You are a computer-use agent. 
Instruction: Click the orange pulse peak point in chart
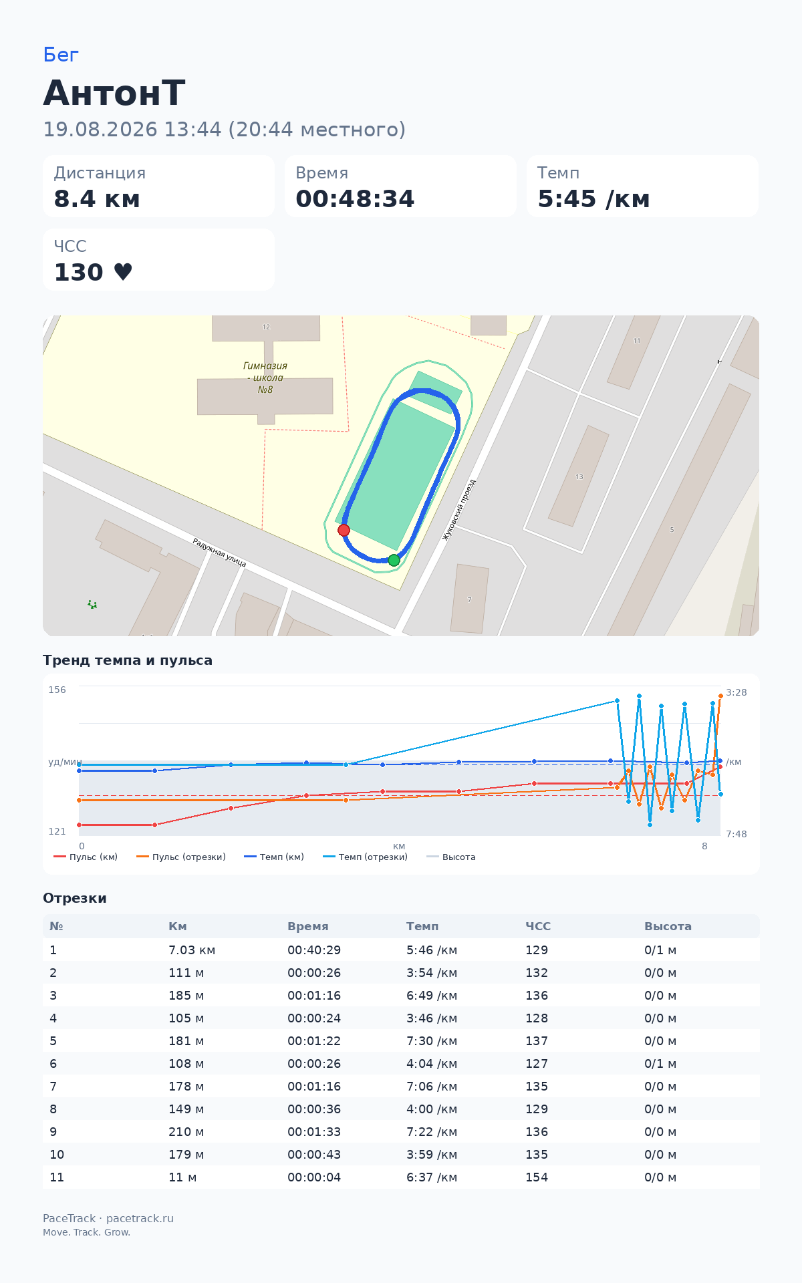tap(720, 696)
